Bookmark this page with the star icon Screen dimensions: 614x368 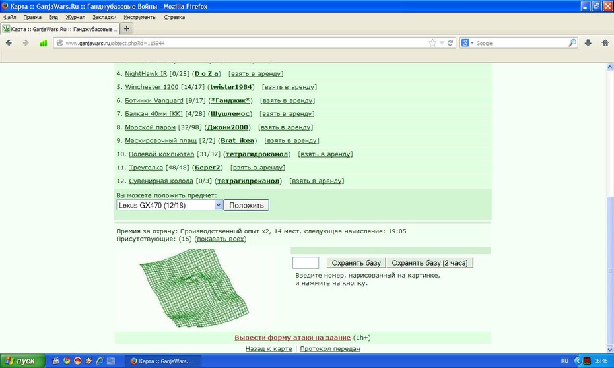tap(432, 43)
